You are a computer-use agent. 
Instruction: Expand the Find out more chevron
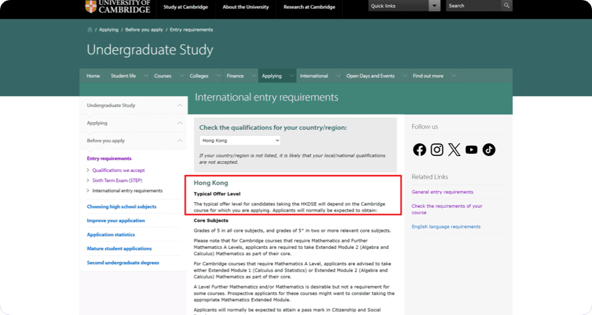click(454, 76)
